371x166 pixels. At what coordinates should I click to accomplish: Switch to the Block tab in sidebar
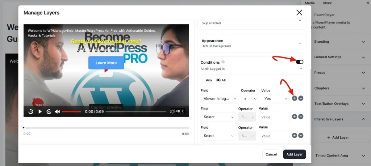[327, 3]
